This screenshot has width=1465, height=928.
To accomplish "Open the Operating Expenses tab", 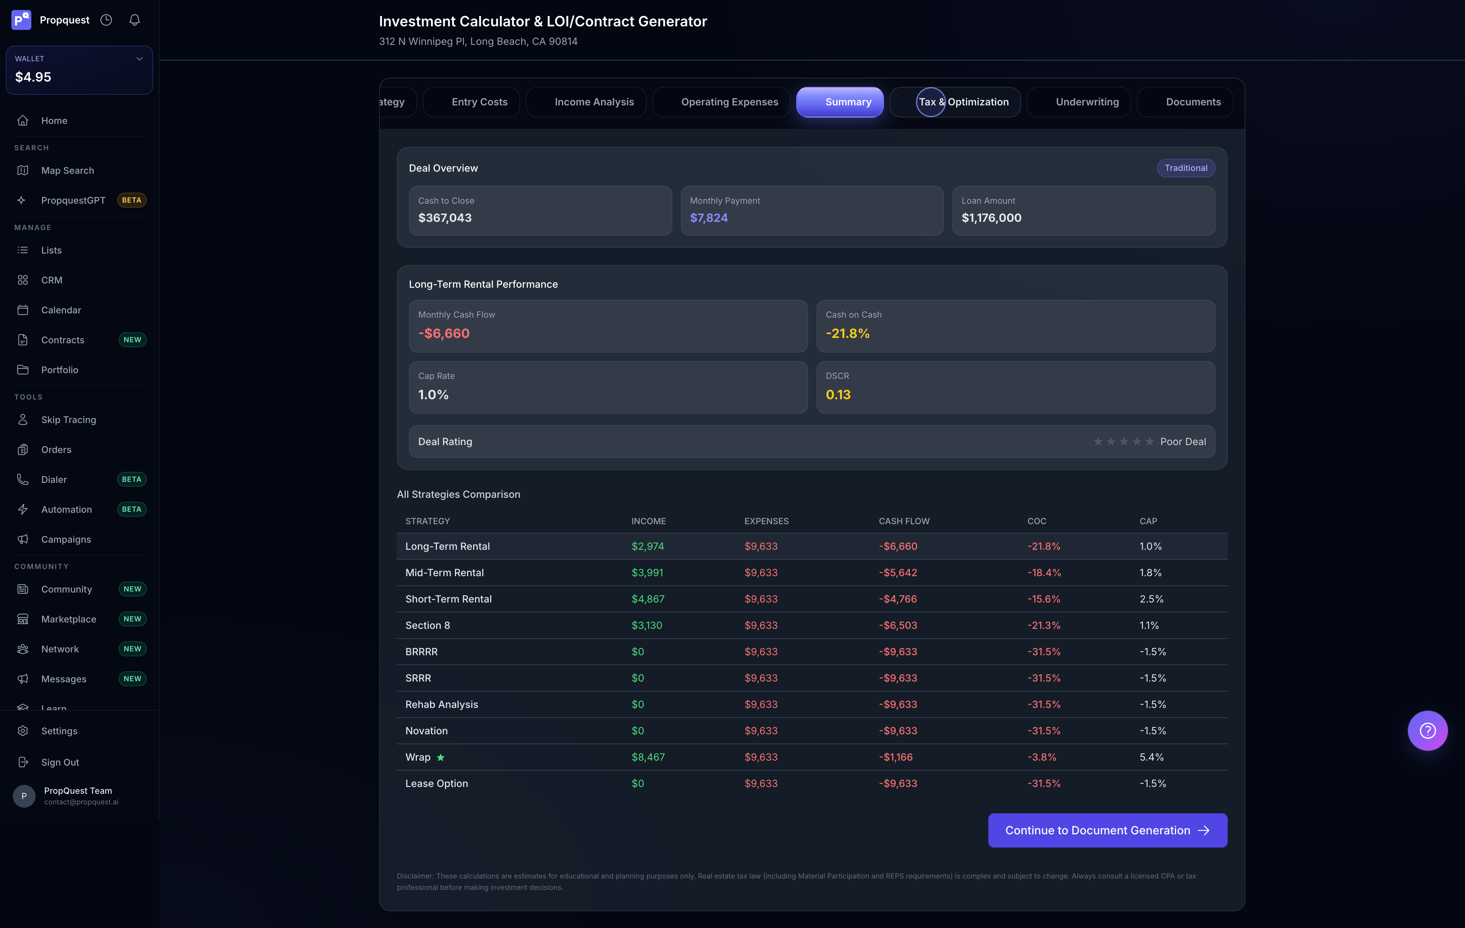I will 721,102.
